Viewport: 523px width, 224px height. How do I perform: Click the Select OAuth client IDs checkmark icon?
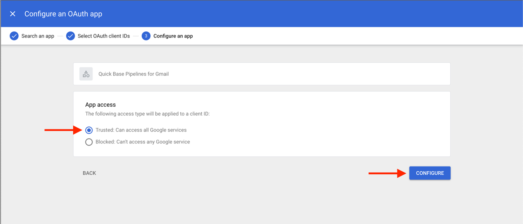pyautogui.click(x=70, y=36)
